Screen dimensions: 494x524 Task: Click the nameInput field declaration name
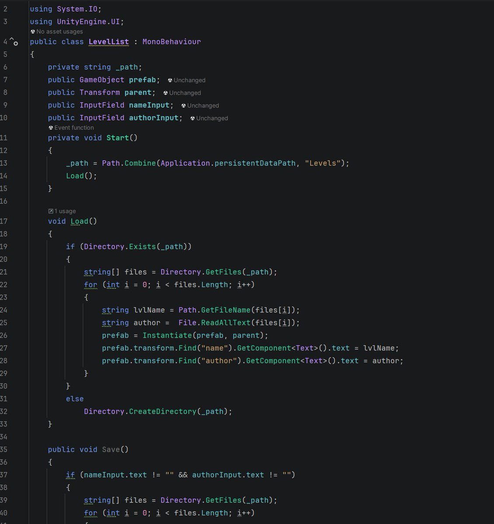tap(149, 105)
